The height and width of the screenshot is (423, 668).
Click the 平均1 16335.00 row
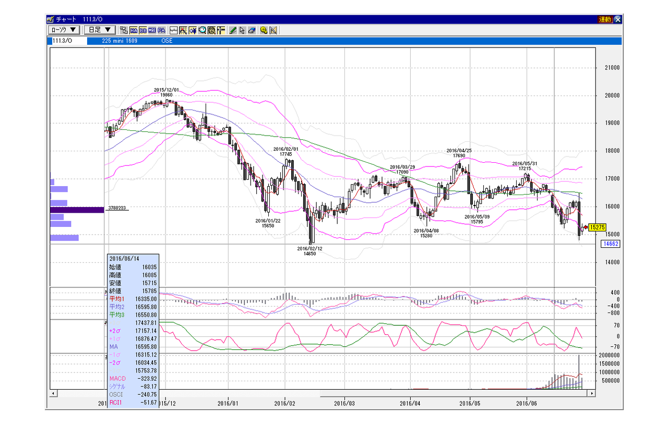[132, 299]
